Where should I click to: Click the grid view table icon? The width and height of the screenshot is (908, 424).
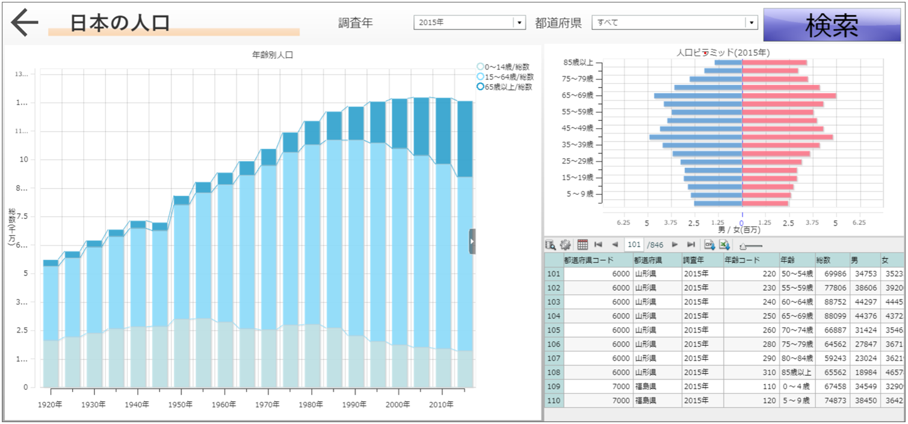pos(582,245)
